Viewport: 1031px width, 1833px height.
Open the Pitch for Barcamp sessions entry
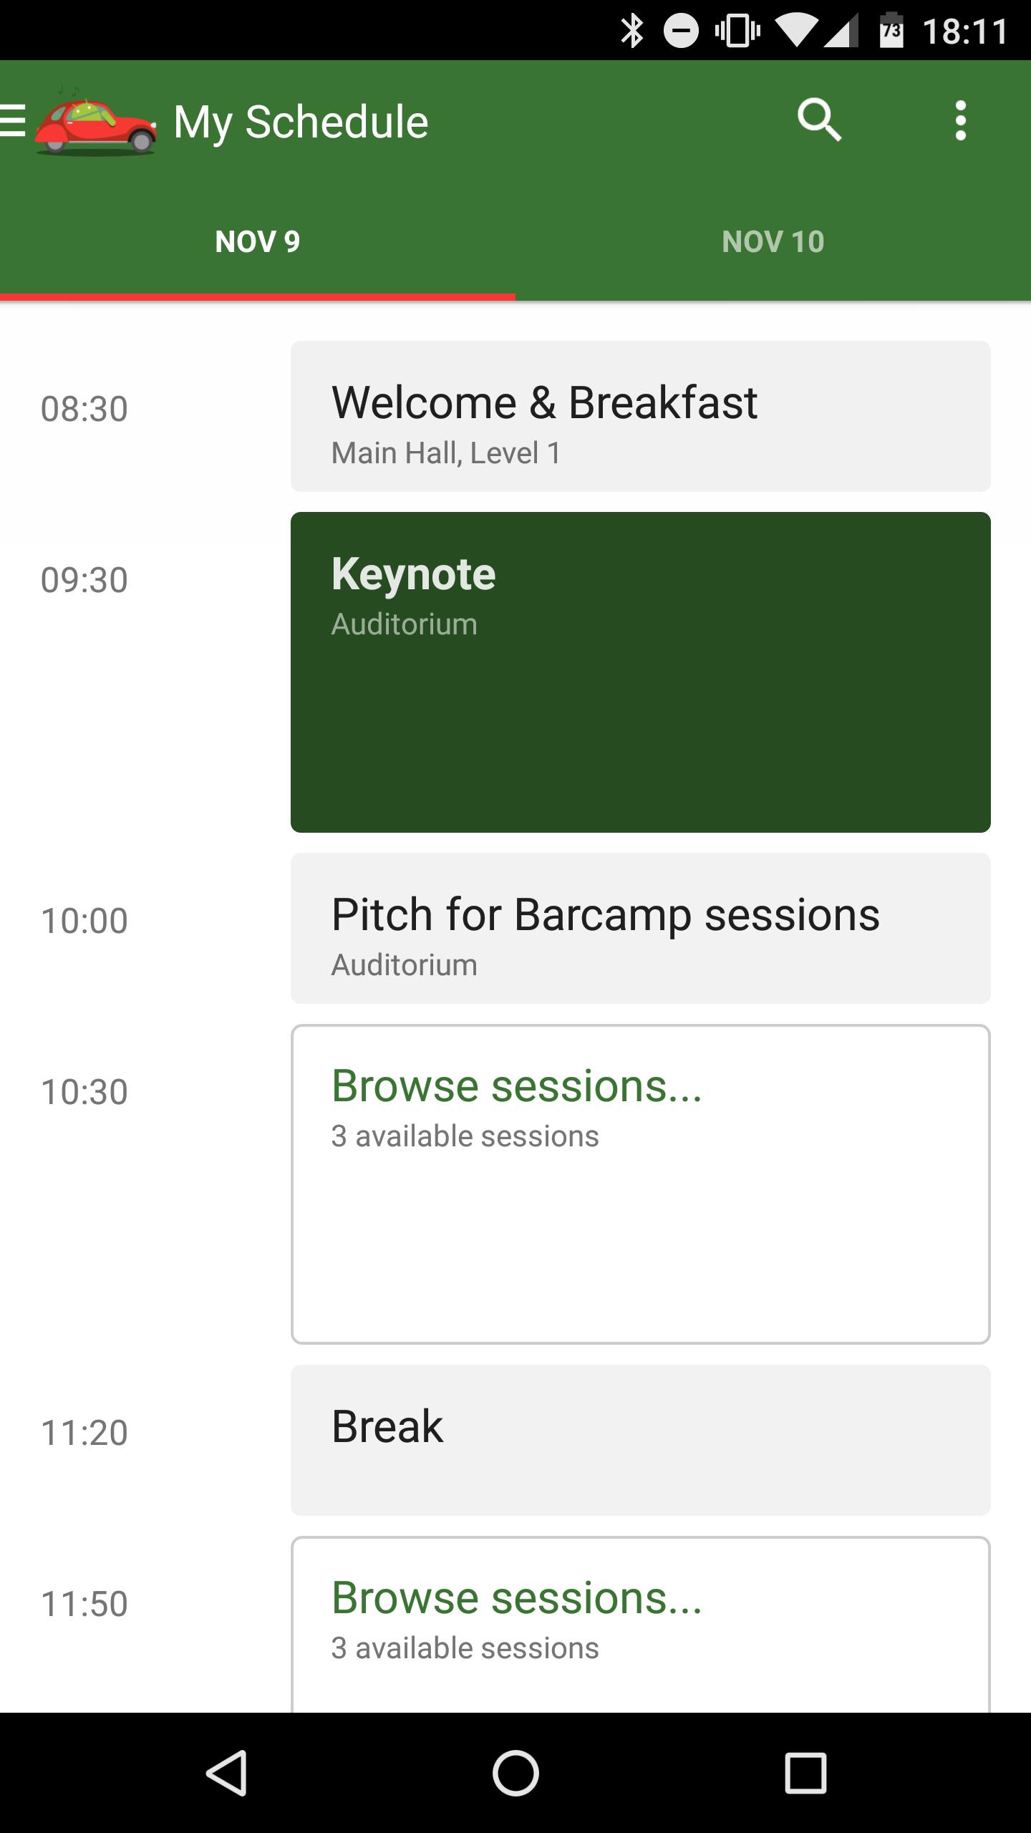(x=641, y=931)
